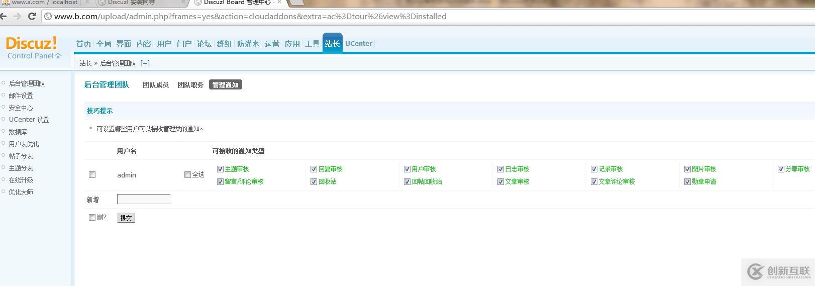Toggle the 全选 checkbox
This screenshot has width=815, height=286.
coord(187,175)
